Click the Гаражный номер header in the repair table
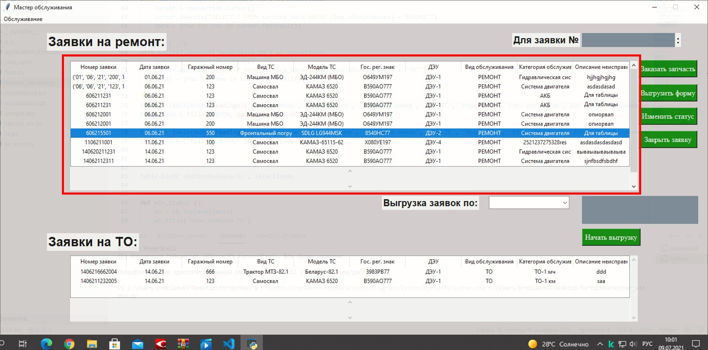Viewport: 708px width, 350px height. click(210, 67)
